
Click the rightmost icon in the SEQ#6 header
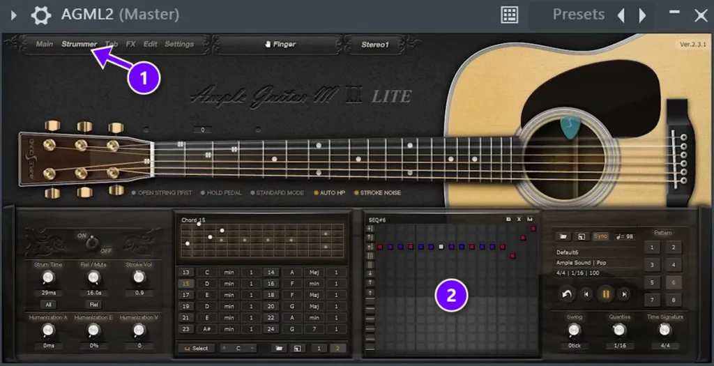(x=530, y=220)
